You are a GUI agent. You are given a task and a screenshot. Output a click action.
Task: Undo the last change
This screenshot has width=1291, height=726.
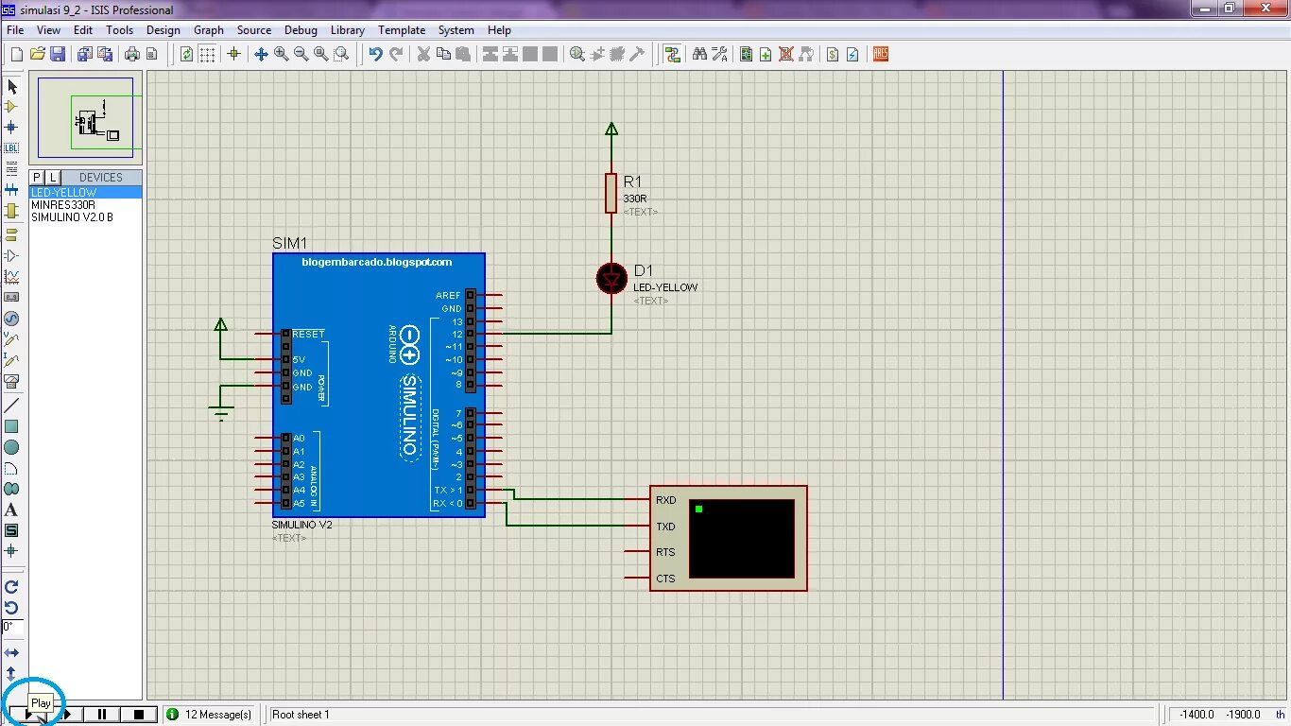(x=375, y=54)
